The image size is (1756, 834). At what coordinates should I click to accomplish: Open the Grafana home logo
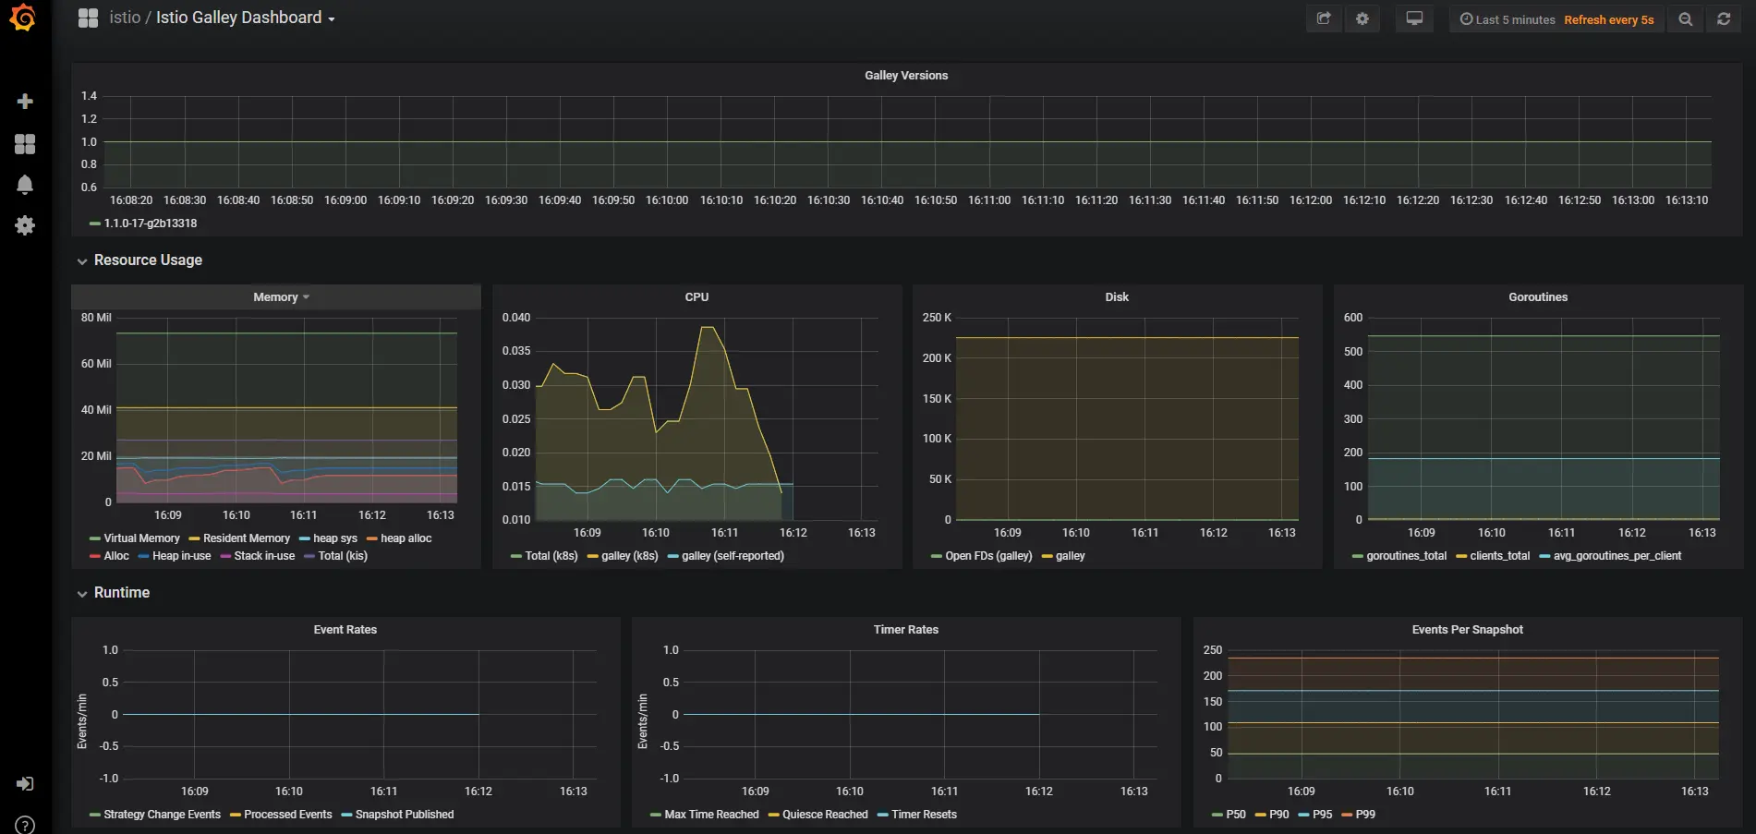22,18
